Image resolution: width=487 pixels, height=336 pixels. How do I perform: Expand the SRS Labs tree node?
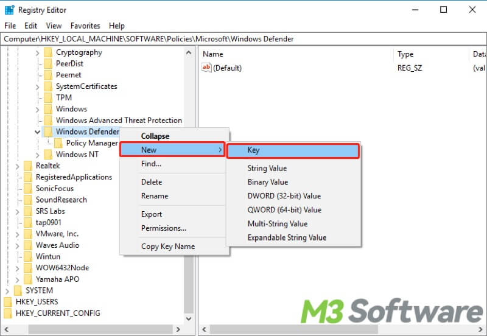(18, 212)
